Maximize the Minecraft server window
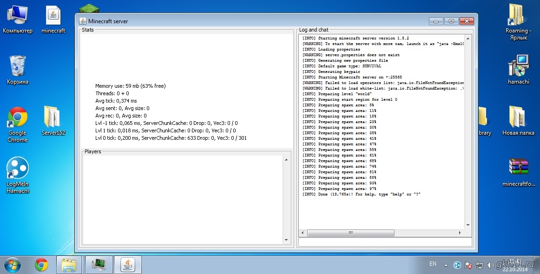This screenshot has width=540, height=274. (451, 21)
